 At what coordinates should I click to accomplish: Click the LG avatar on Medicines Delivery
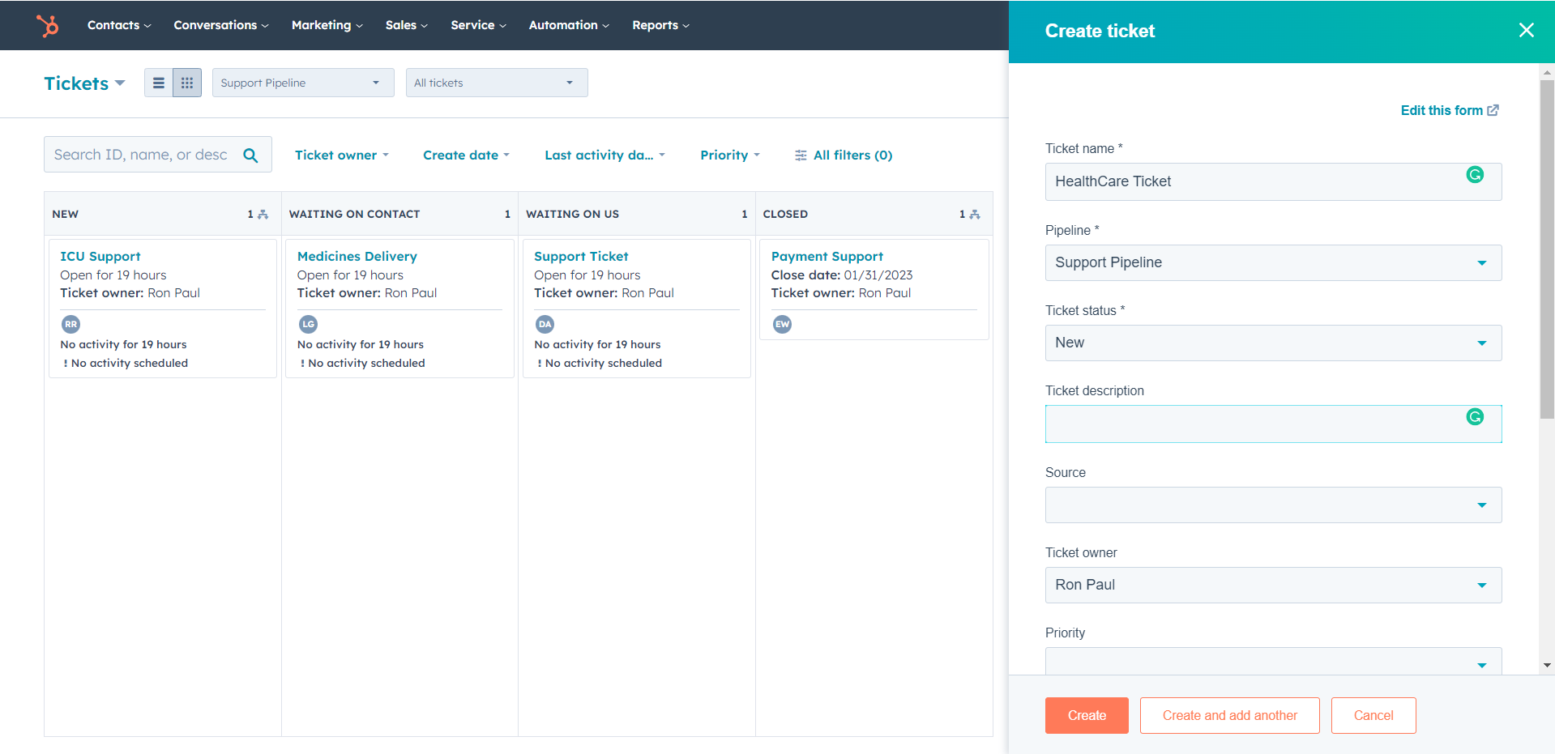(x=308, y=324)
